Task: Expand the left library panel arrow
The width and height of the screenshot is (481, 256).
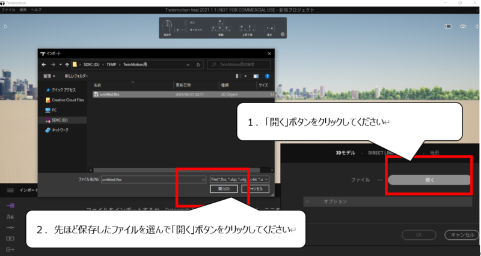Action: coord(5,26)
